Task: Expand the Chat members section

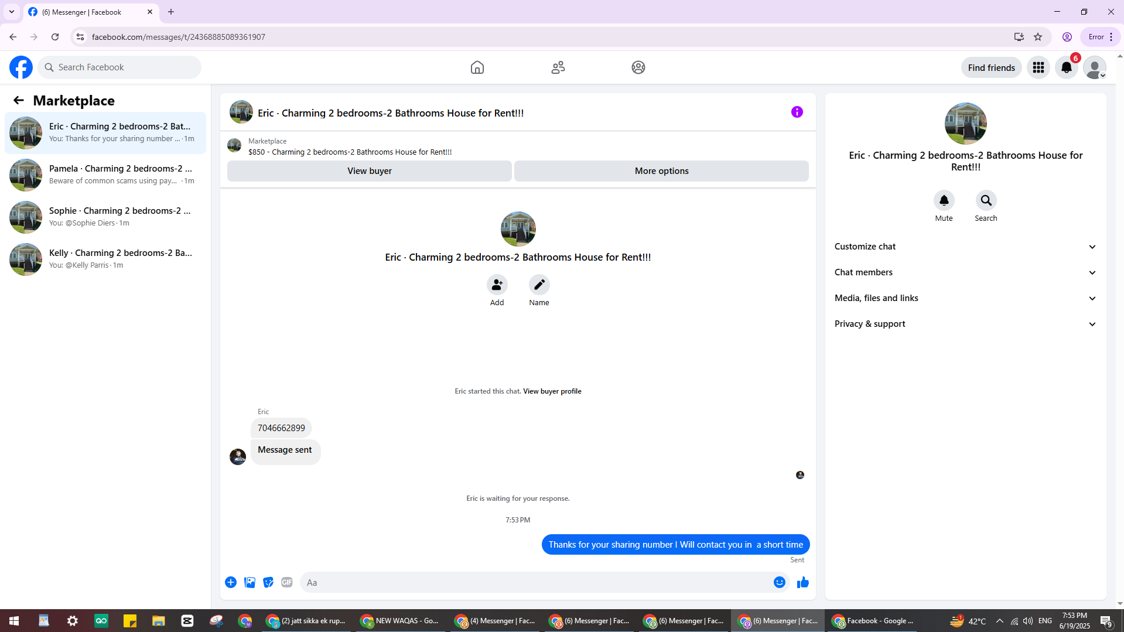Action: 966,272
